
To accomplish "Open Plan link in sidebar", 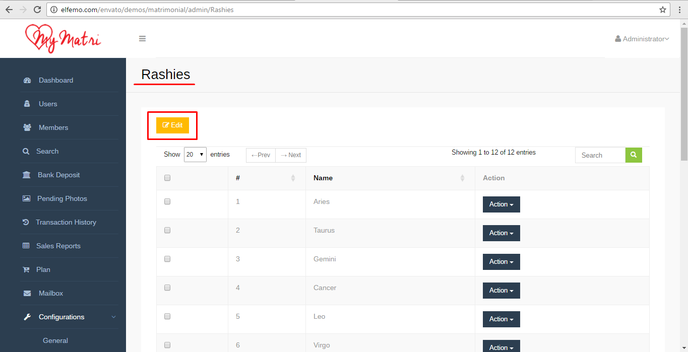I will click(43, 270).
